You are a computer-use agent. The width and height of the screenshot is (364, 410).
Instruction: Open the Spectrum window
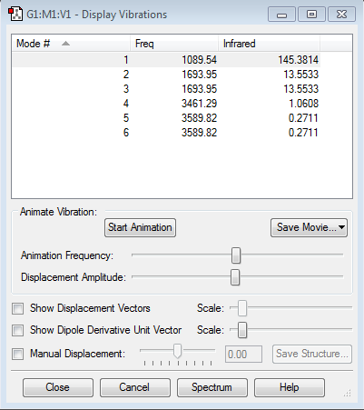pos(212,387)
